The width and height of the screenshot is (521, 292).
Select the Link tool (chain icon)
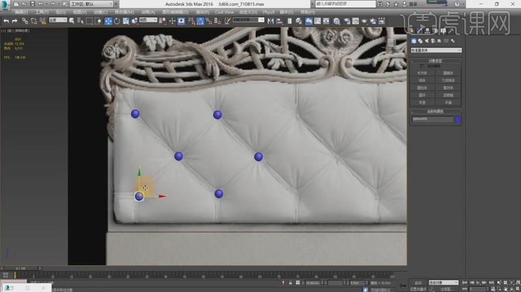(x=25, y=21)
